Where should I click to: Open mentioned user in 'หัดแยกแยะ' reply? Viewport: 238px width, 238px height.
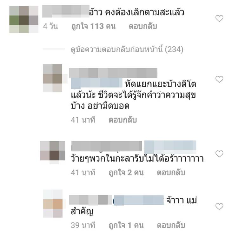[x=96, y=83]
